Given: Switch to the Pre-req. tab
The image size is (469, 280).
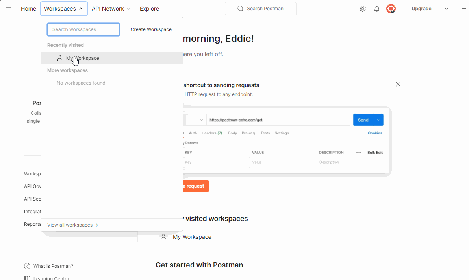Looking at the screenshot, I should [x=248, y=133].
